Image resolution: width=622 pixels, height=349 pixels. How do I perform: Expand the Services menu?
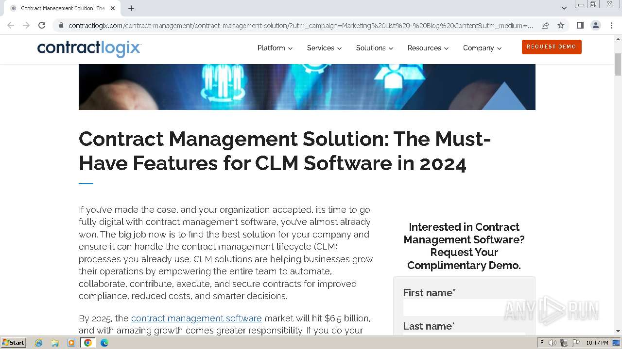[x=324, y=48]
